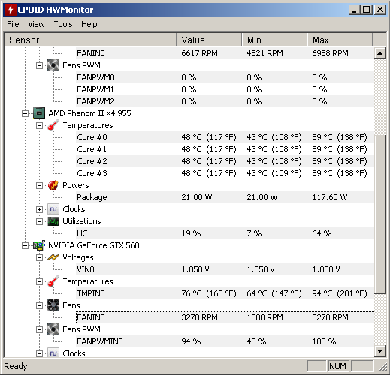
Task: Click the Powers flame icon
Action: point(53,185)
